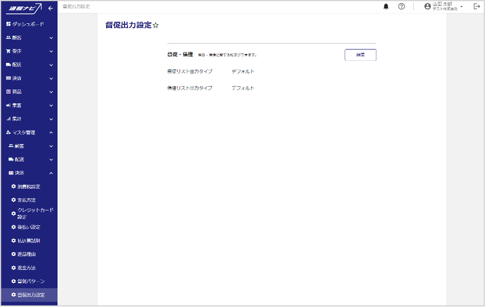Click the dashboard grid icon
This screenshot has height=307, width=485.
click(x=8, y=24)
